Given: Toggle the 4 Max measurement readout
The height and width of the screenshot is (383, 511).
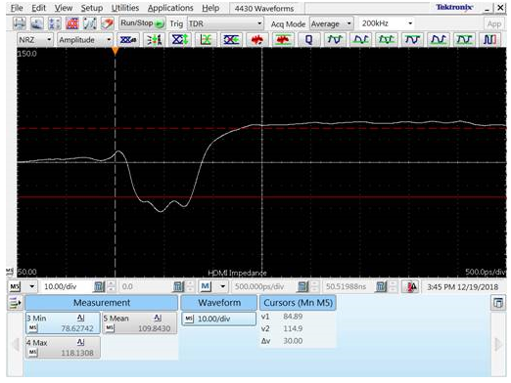Looking at the screenshot, I should click(x=63, y=348).
